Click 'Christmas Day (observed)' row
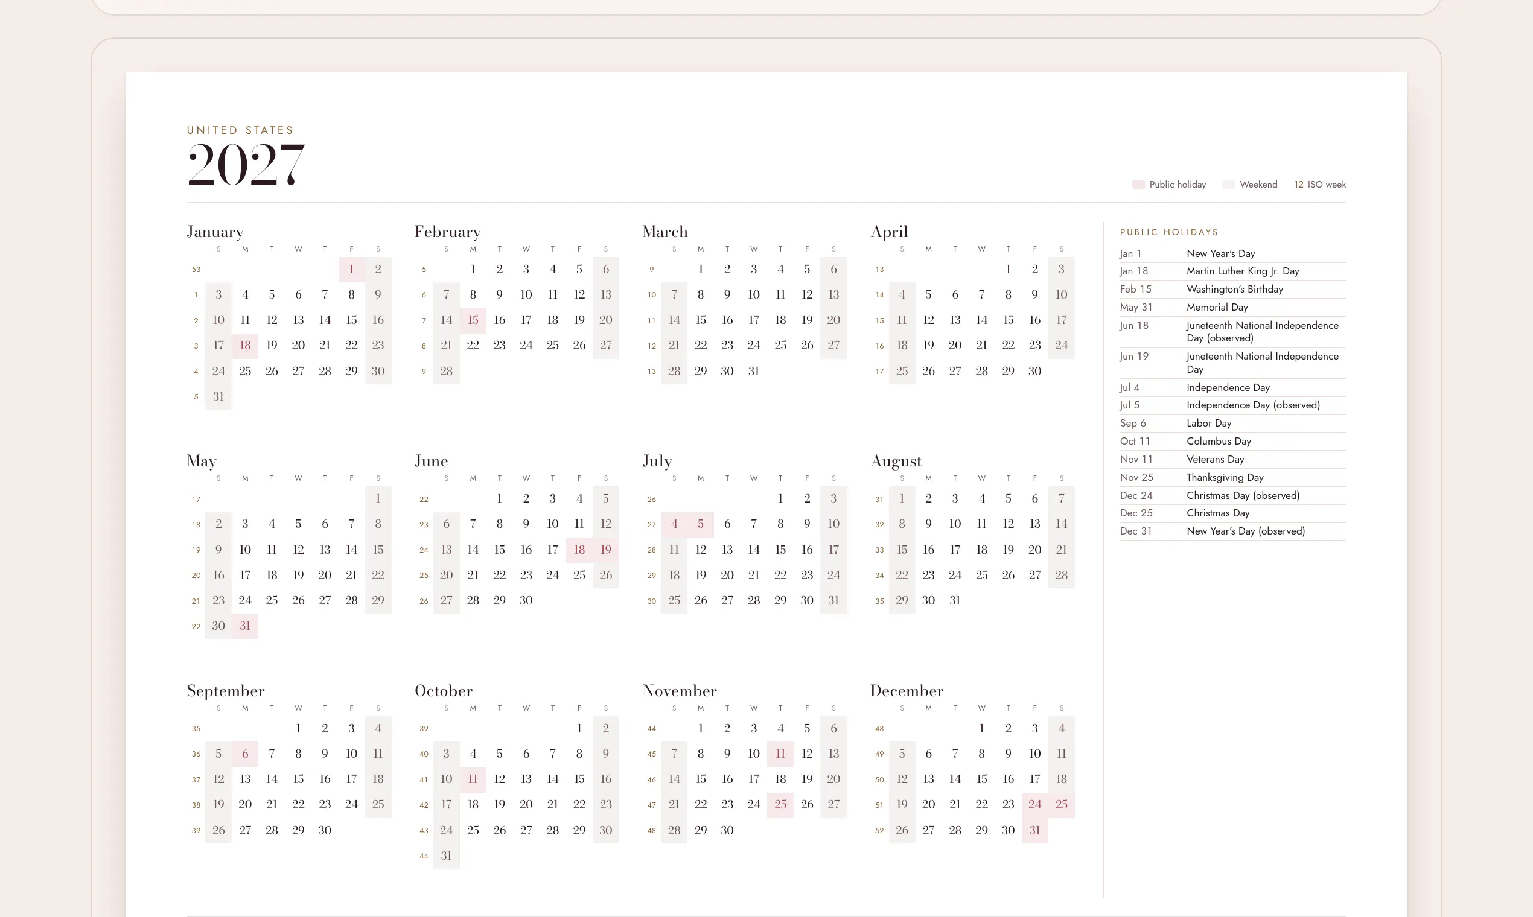Viewport: 1533px width, 917px height. pyautogui.click(x=1232, y=495)
